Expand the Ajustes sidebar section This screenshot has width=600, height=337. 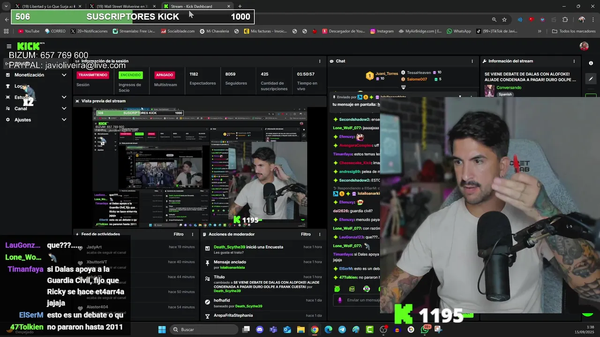click(64, 120)
